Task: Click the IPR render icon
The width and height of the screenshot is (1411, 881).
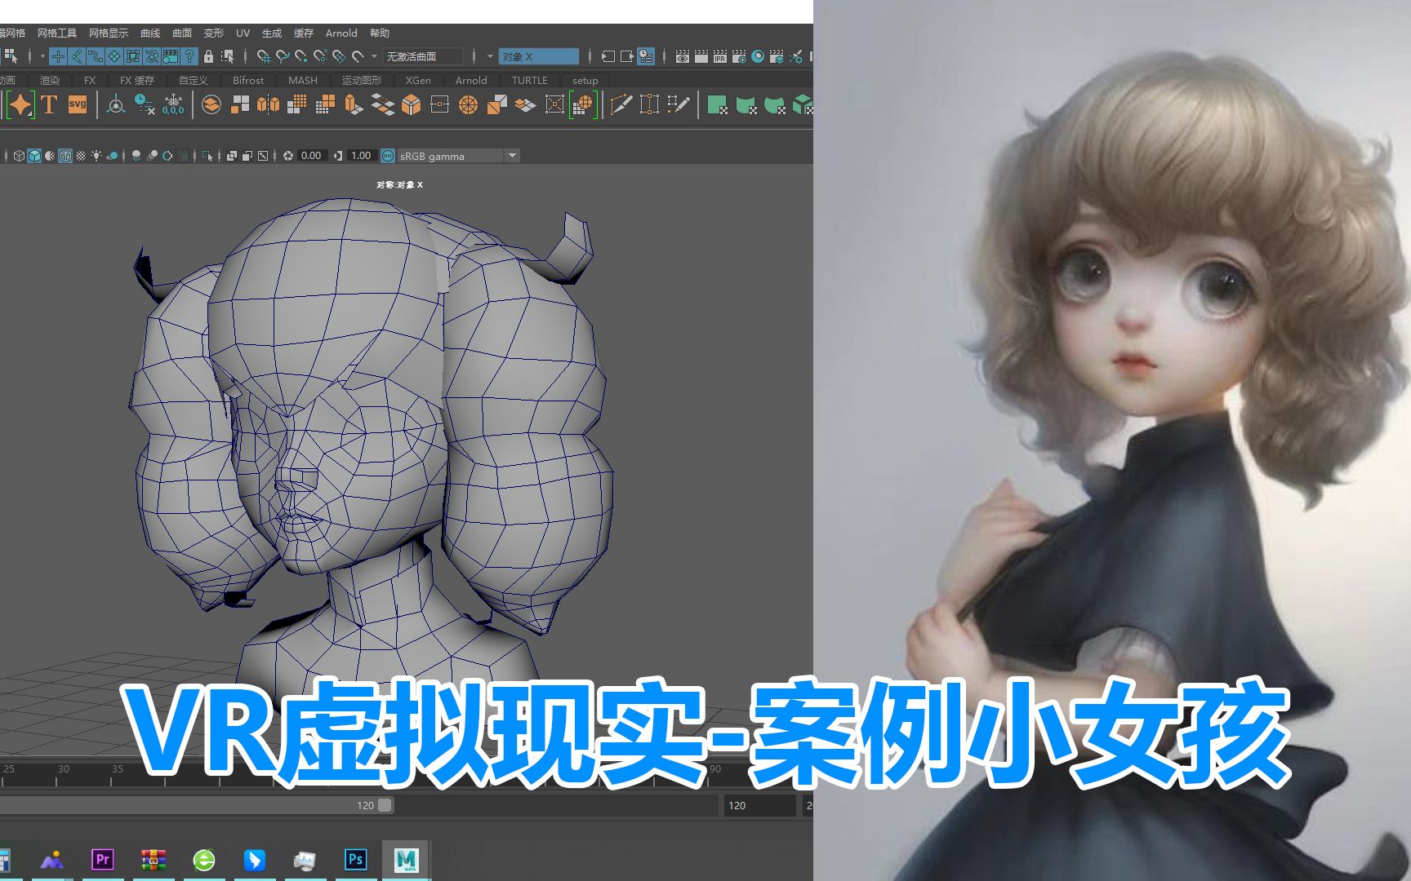Action: tap(719, 57)
